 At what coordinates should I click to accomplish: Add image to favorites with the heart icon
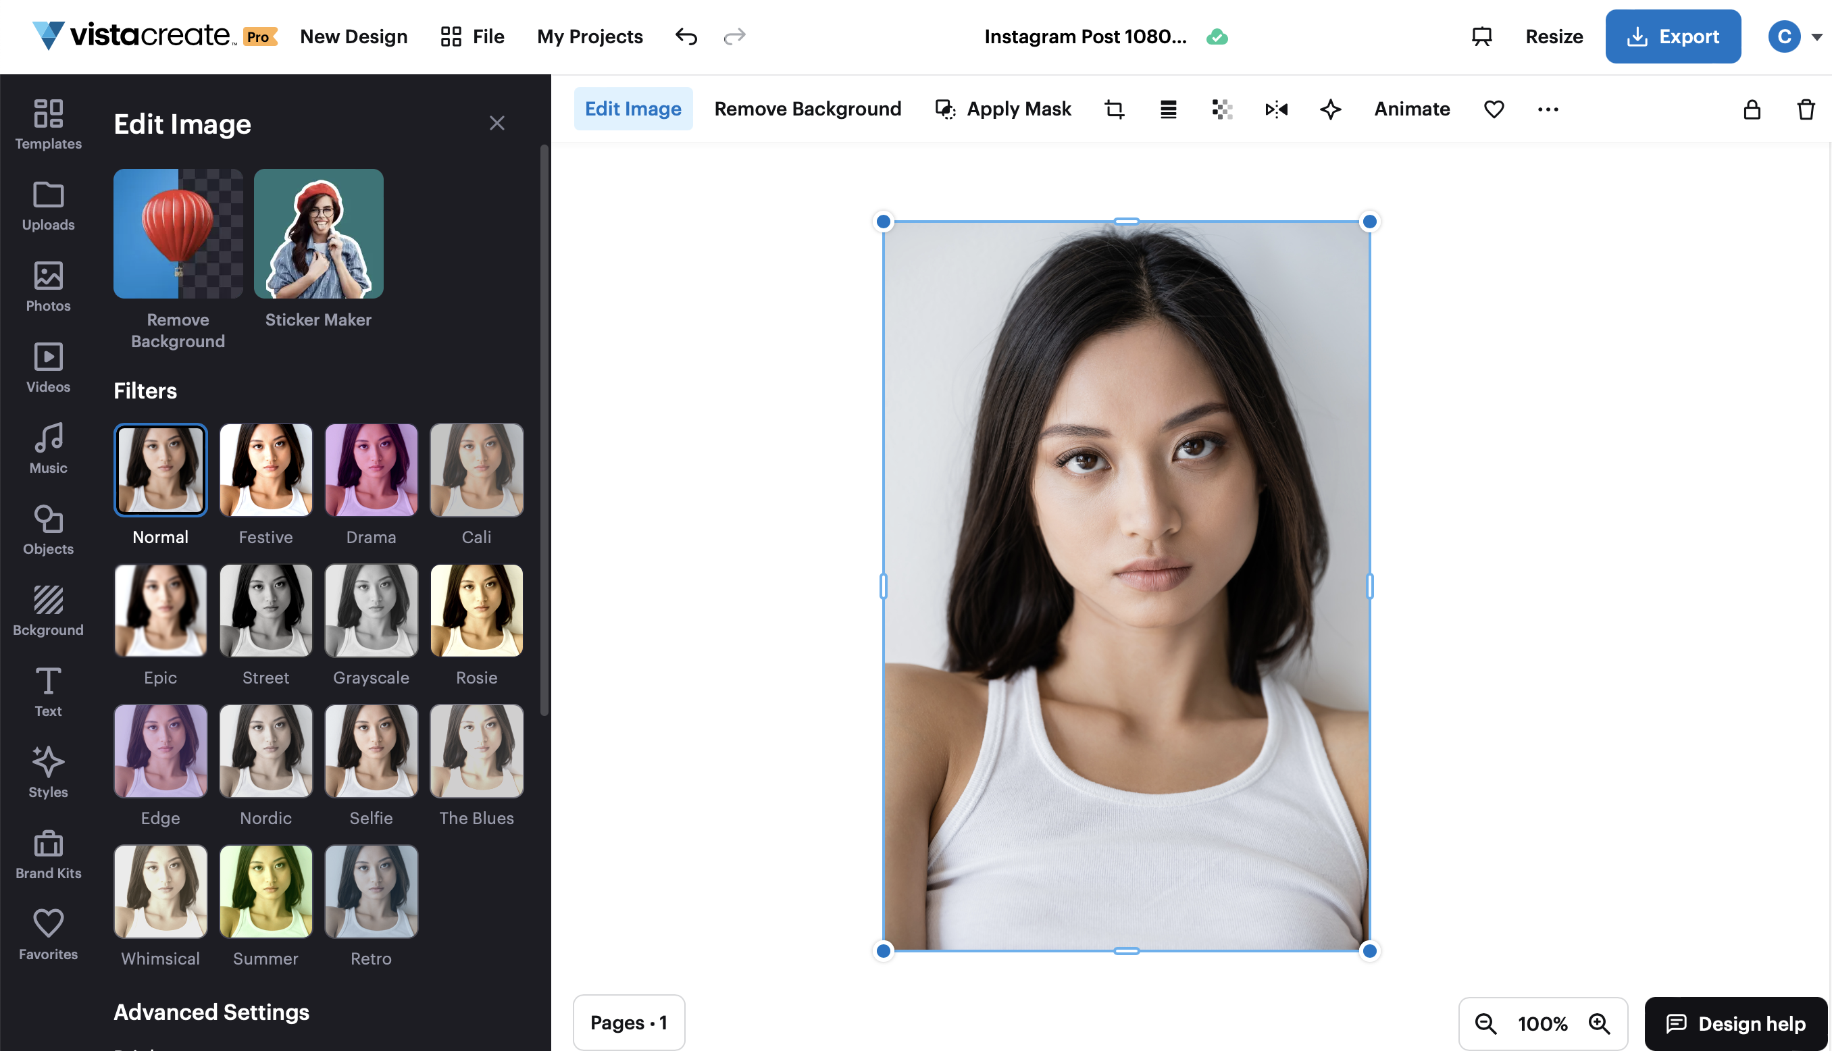1494,109
